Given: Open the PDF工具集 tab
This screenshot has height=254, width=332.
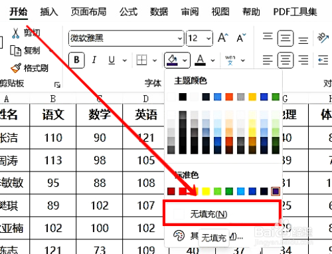Looking at the screenshot, I should pyautogui.click(x=295, y=12).
